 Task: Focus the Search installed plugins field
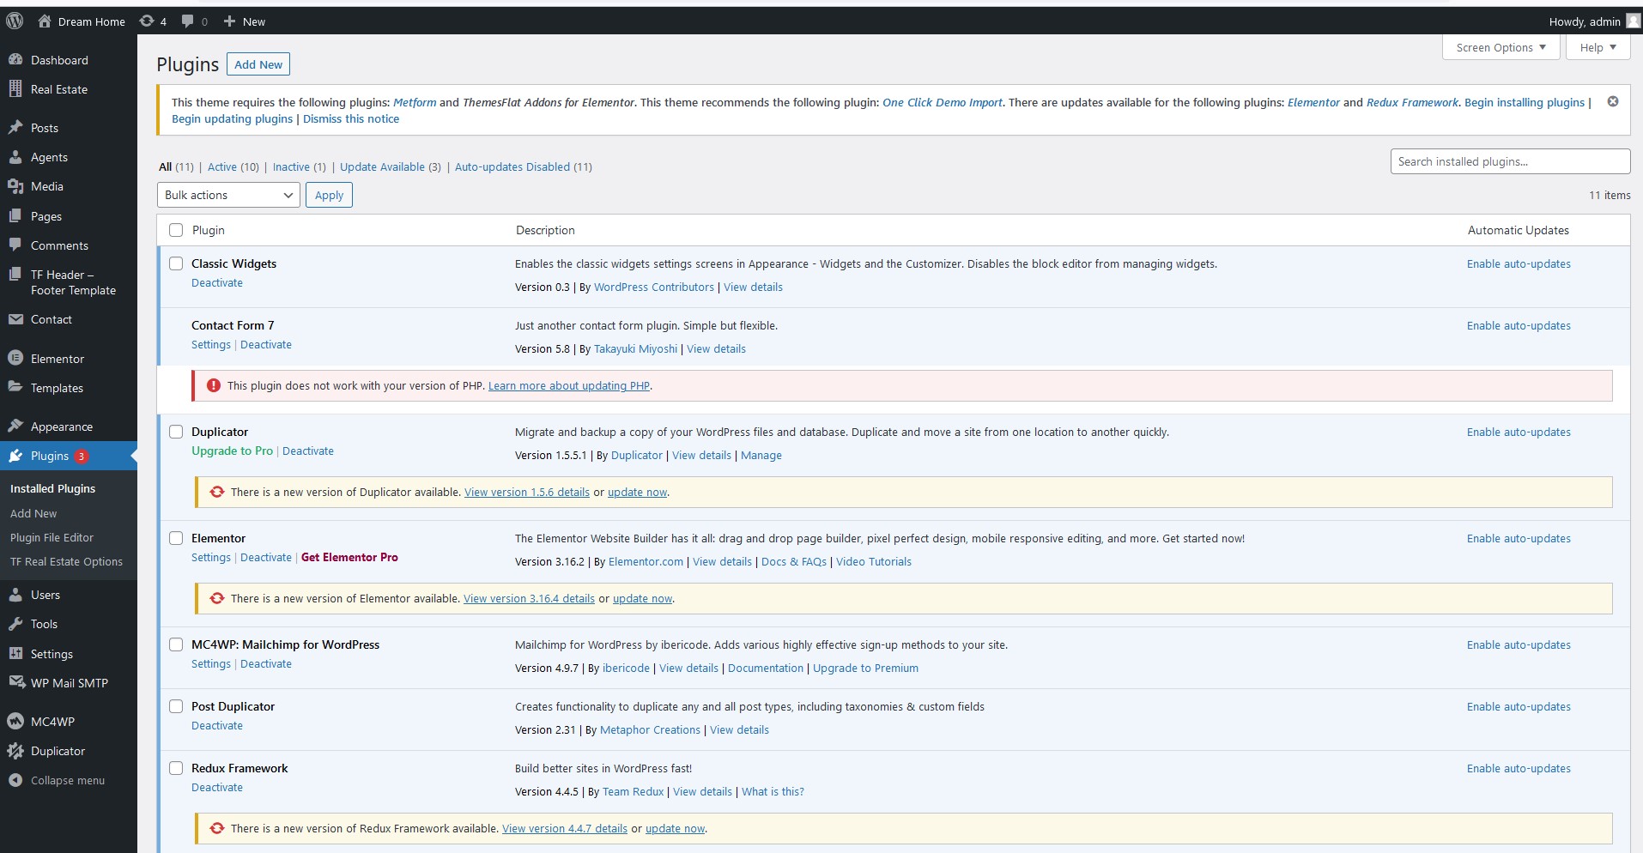[1510, 161]
